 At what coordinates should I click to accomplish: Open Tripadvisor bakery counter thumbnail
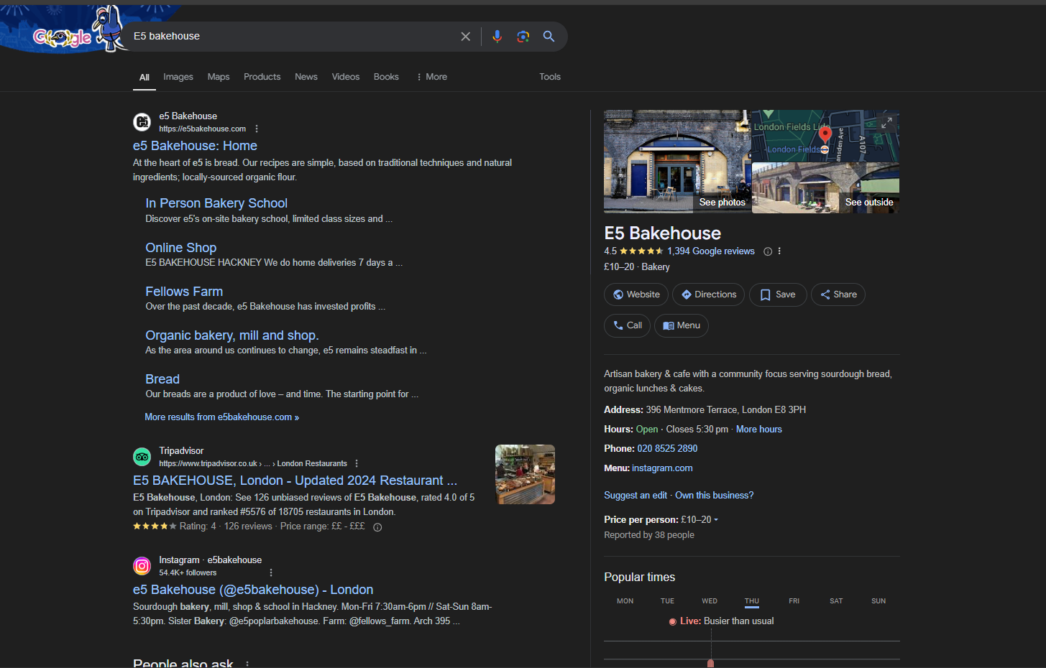click(525, 475)
